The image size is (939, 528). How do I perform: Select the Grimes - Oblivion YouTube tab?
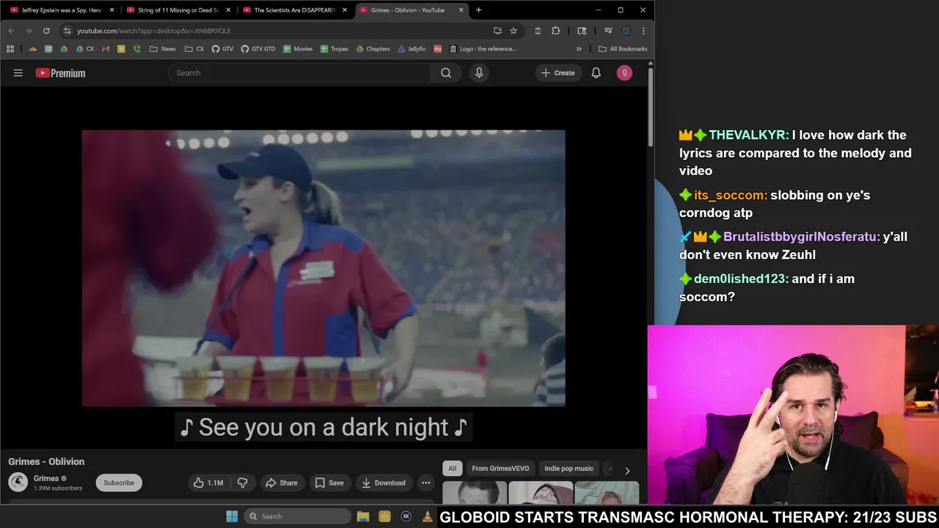pyautogui.click(x=412, y=10)
